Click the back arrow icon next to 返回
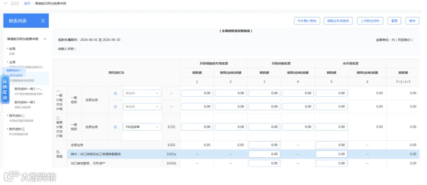Screen dimensions: 427x185 pyautogui.click(x=6, y=3)
